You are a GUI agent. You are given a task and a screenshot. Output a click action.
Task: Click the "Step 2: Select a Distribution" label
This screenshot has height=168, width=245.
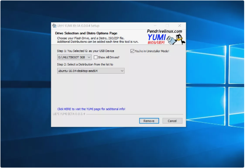click(x=85, y=64)
